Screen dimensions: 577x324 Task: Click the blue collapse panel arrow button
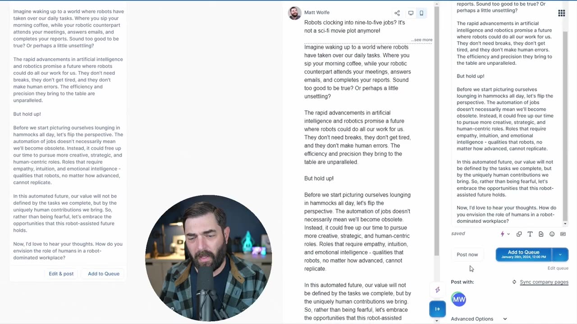click(437, 309)
